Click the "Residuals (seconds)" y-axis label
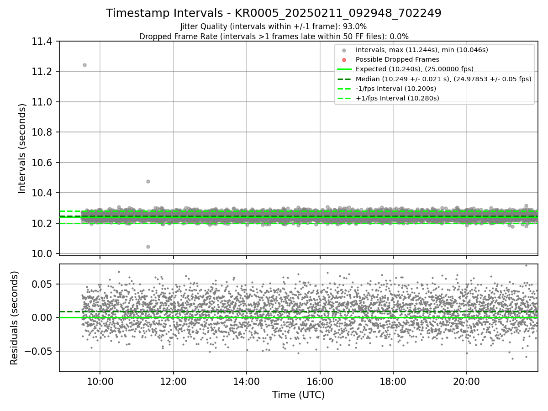Screen dimensions: 548x411 point(15,318)
